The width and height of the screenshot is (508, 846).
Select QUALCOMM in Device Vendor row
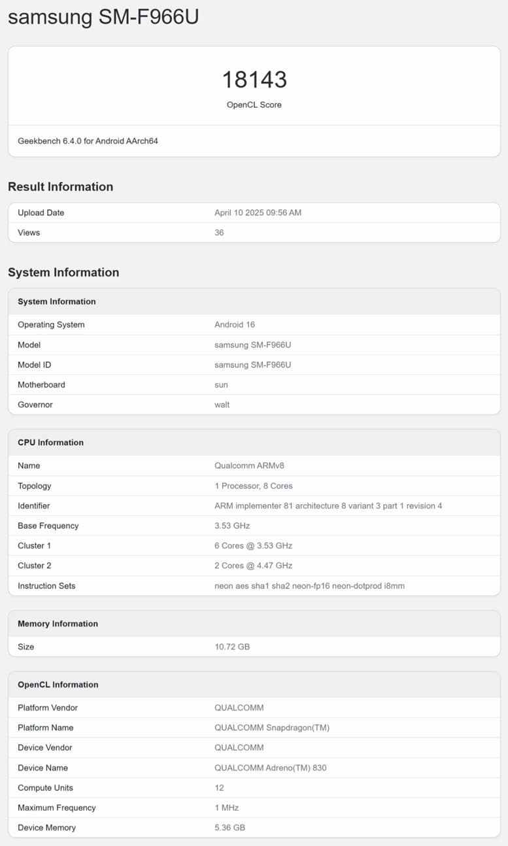click(x=239, y=747)
